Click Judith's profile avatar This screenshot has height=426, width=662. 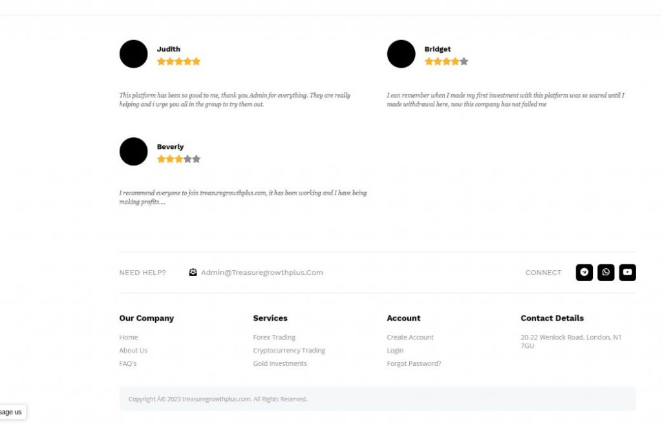click(x=134, y=54)
